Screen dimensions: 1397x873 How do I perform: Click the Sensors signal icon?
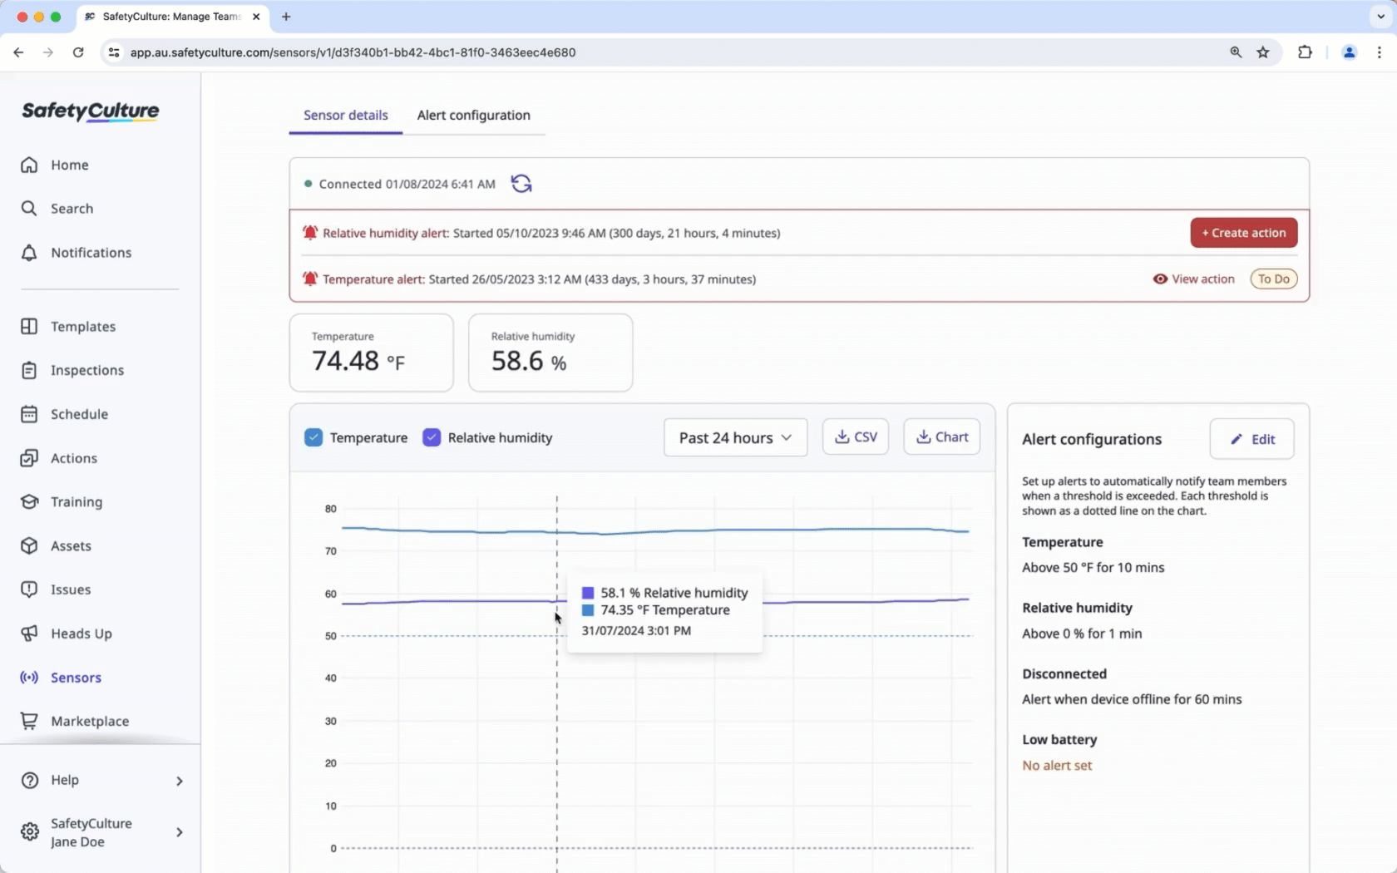point(29,678)
